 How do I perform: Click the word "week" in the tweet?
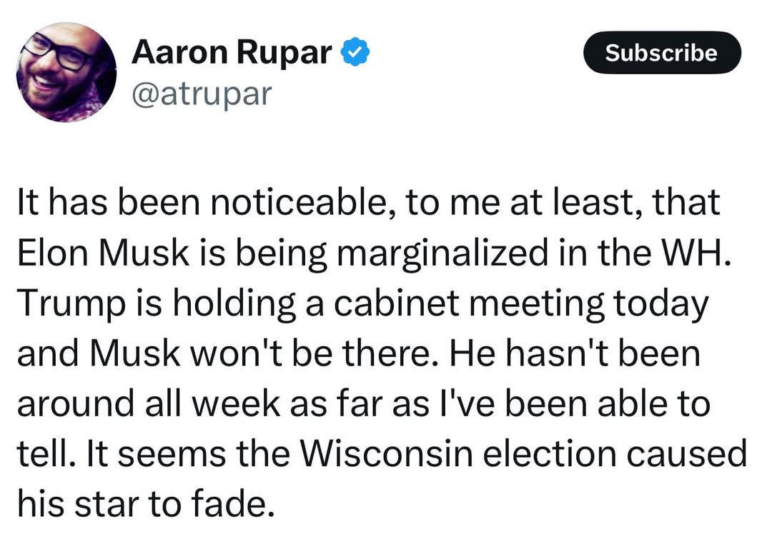click(x=235, y=403)
